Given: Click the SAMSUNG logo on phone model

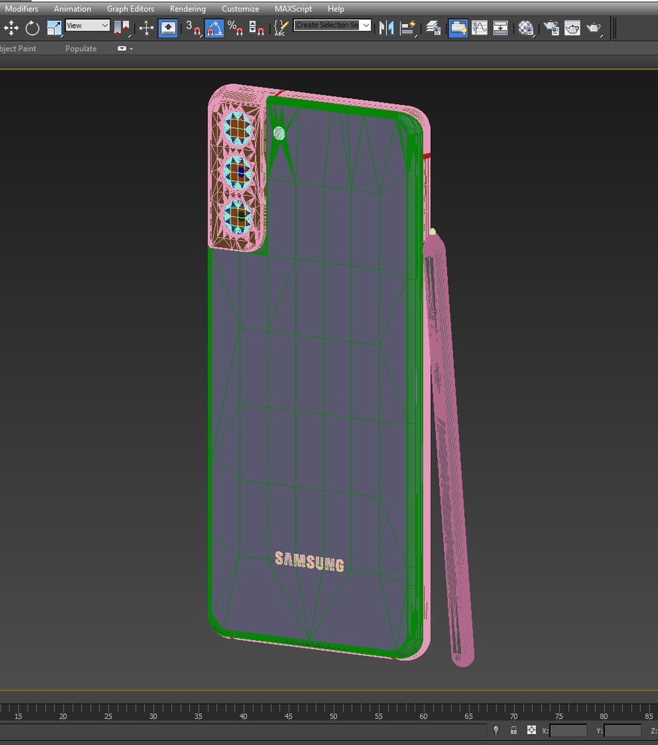Looking at the screenshot, I should (x=309, y=561).
